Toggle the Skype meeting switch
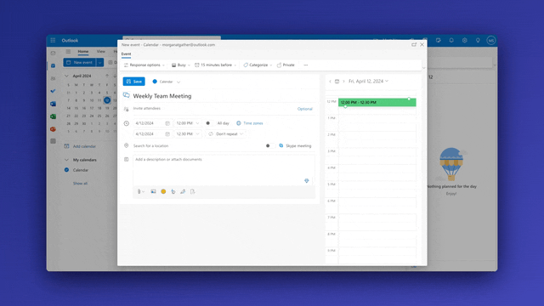The height and width of the screenshot is (306, 544). 269,145
